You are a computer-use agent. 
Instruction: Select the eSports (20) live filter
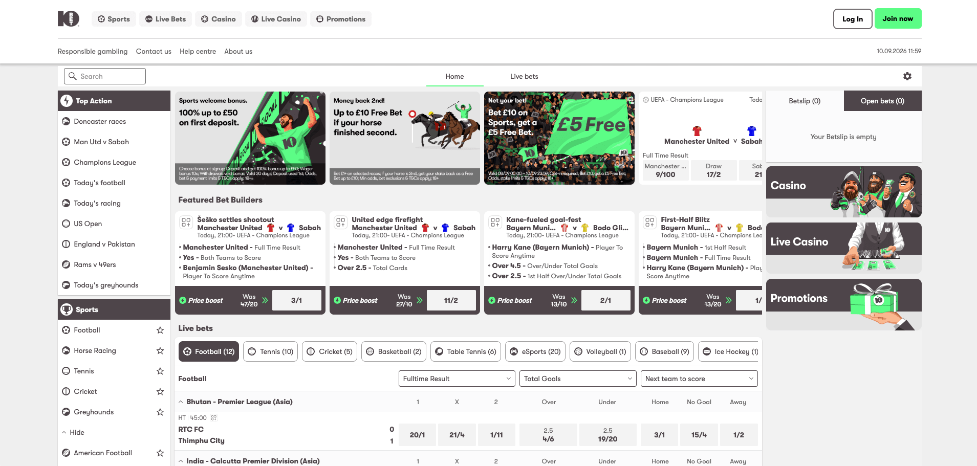pyautogui.click(x=535, y=351)
